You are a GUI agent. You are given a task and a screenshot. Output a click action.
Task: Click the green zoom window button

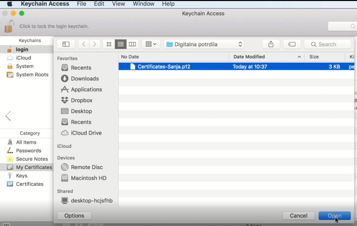click(x=22, y=14)
